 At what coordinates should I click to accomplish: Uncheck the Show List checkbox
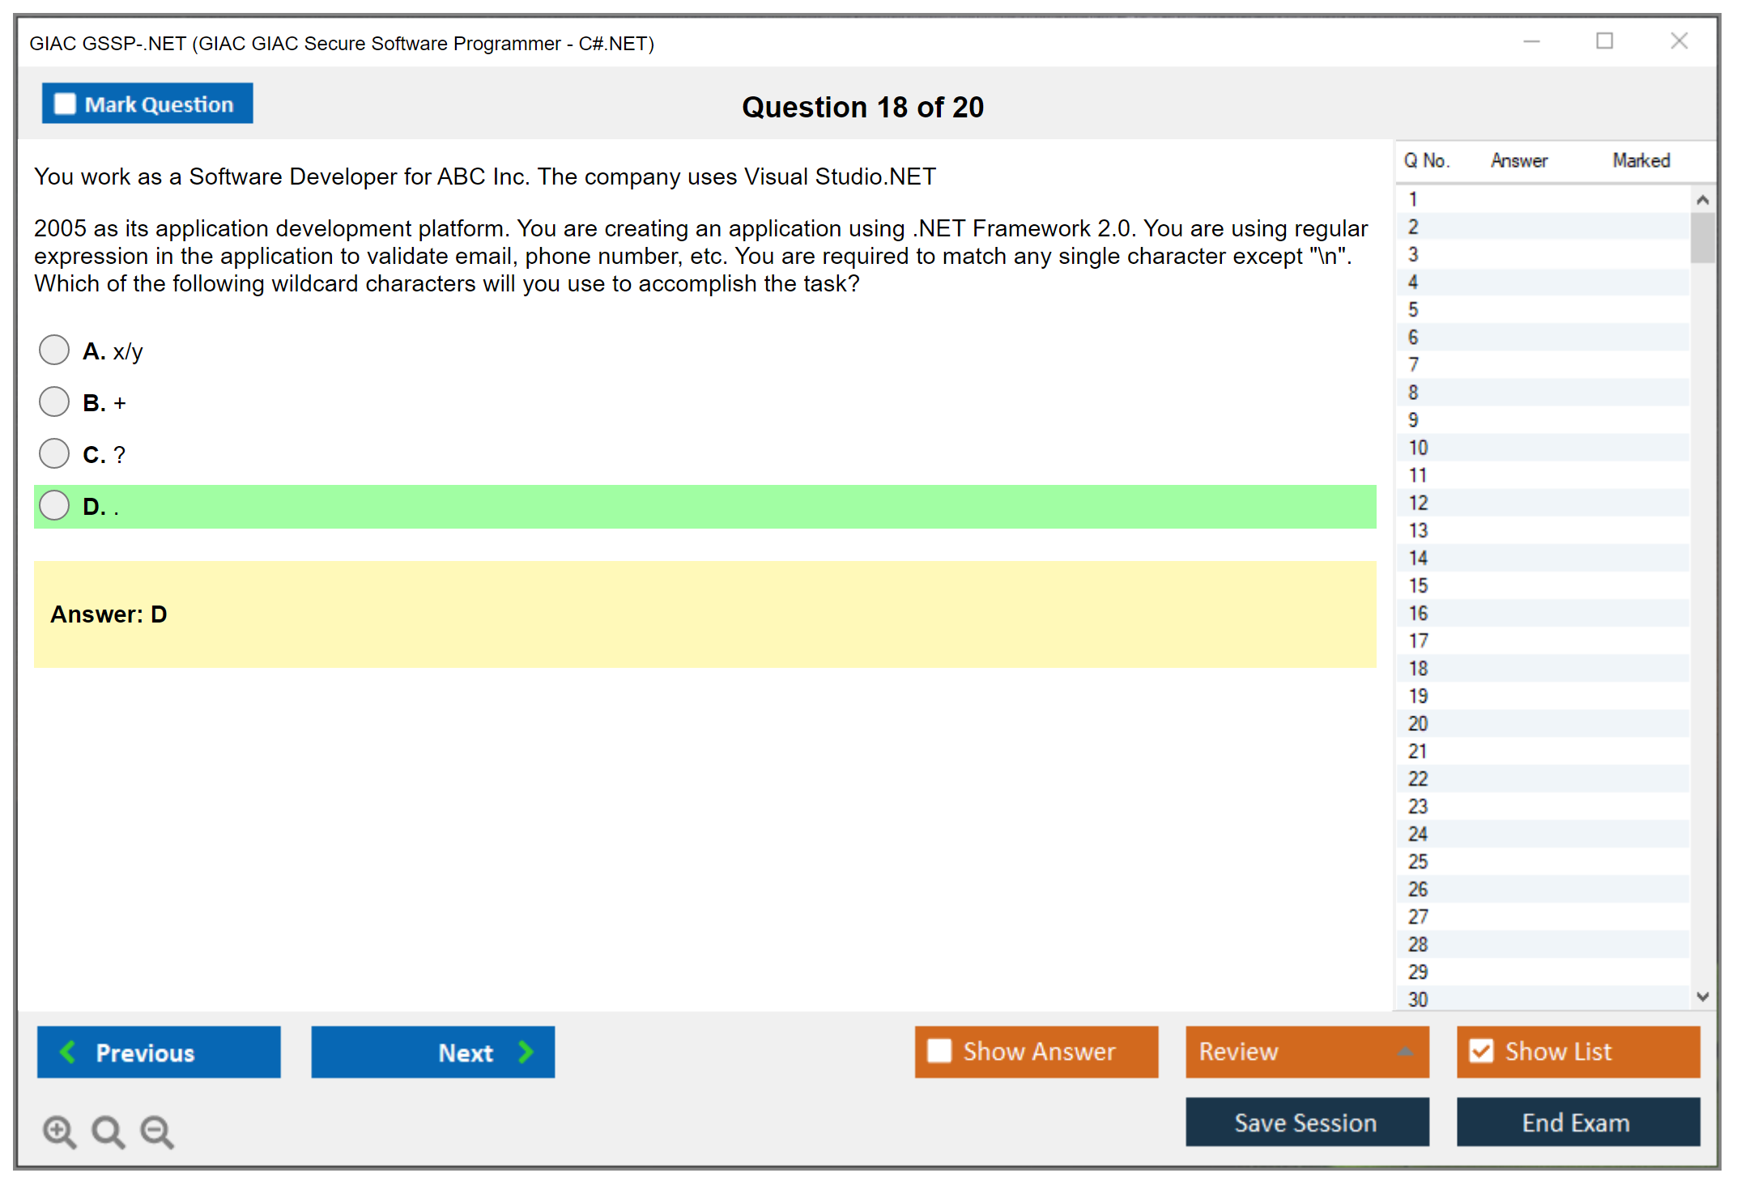pos(1481,1051)
